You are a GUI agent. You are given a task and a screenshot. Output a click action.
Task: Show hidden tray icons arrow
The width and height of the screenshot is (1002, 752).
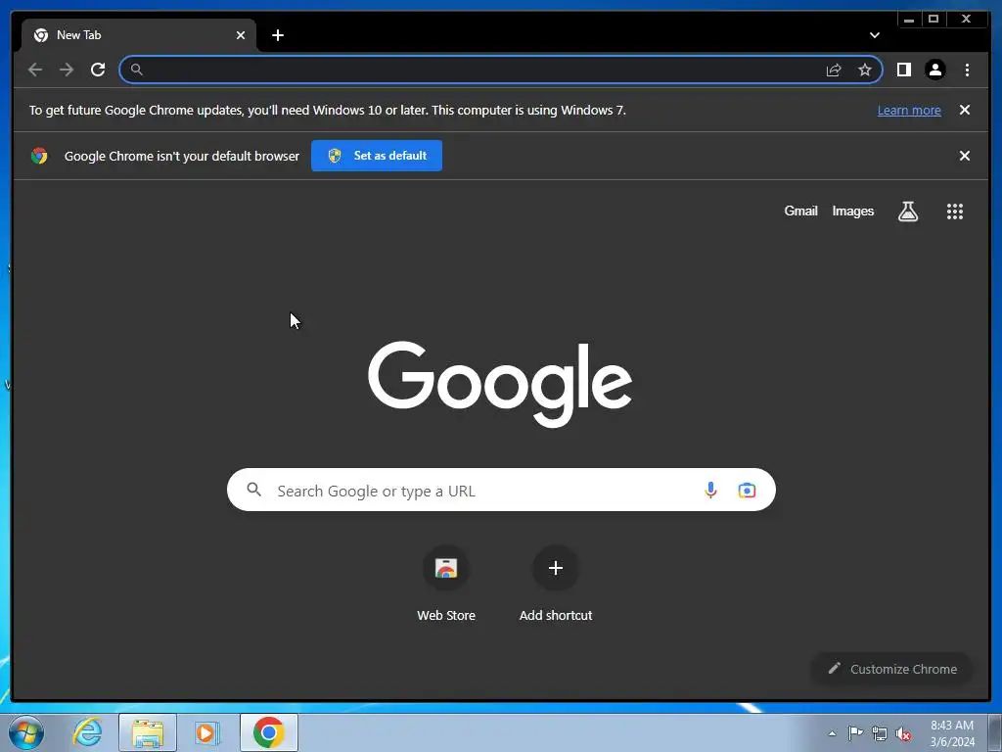coord(832,733)
